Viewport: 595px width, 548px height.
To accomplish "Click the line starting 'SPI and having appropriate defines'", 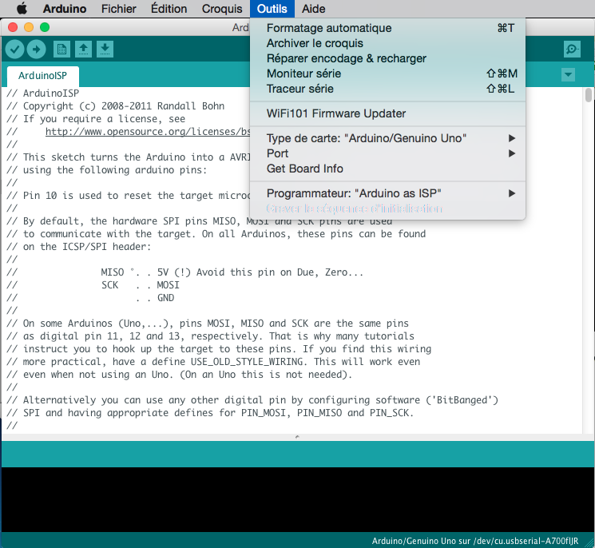I will tap(210, 413).
